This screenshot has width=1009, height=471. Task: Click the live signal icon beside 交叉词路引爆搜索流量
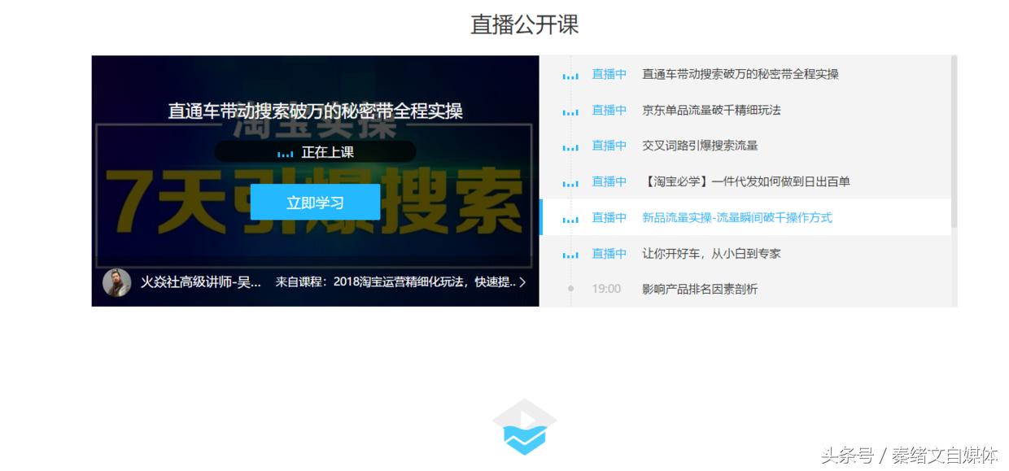[570, 146]
